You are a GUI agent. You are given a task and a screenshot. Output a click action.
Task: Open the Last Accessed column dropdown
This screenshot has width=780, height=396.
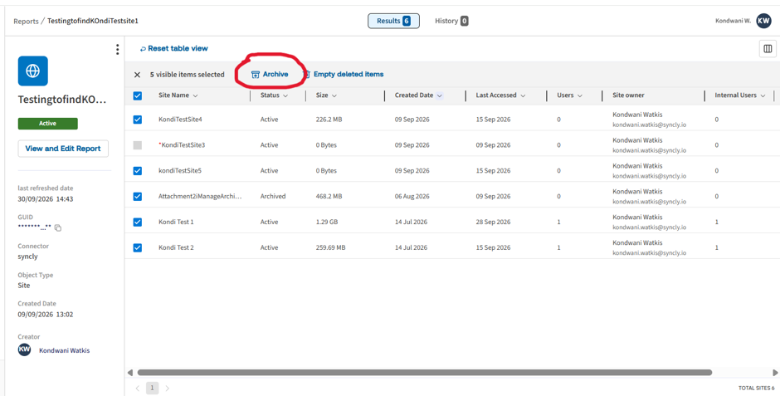click(x=523, y=95)
